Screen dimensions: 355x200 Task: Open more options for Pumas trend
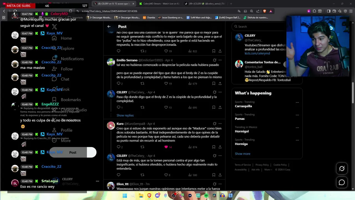297,115
